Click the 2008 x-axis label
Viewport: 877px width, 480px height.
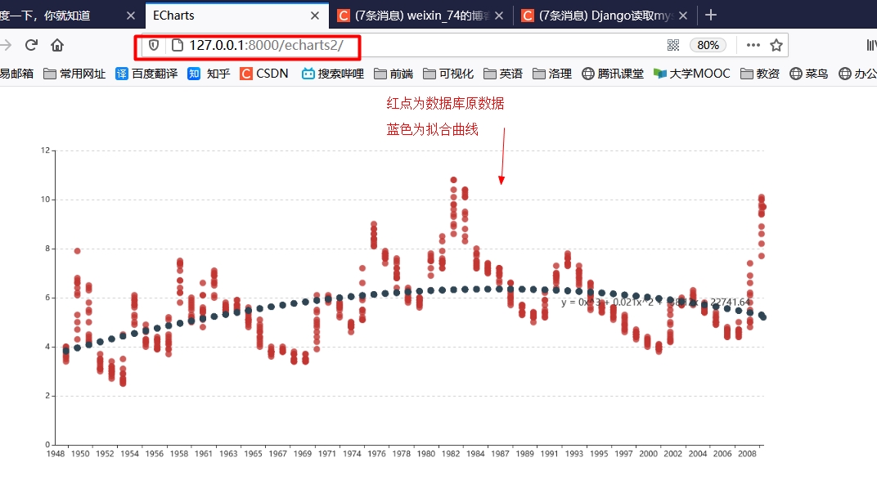point(747,454)
